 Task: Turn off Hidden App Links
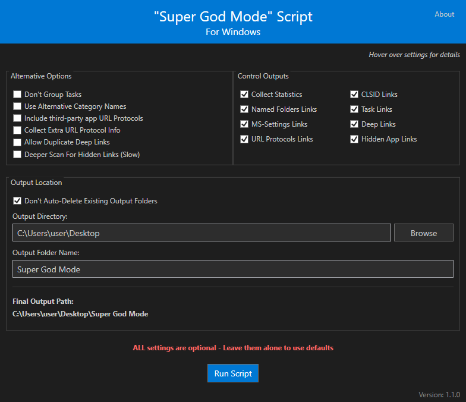click(x=354, y=139)
